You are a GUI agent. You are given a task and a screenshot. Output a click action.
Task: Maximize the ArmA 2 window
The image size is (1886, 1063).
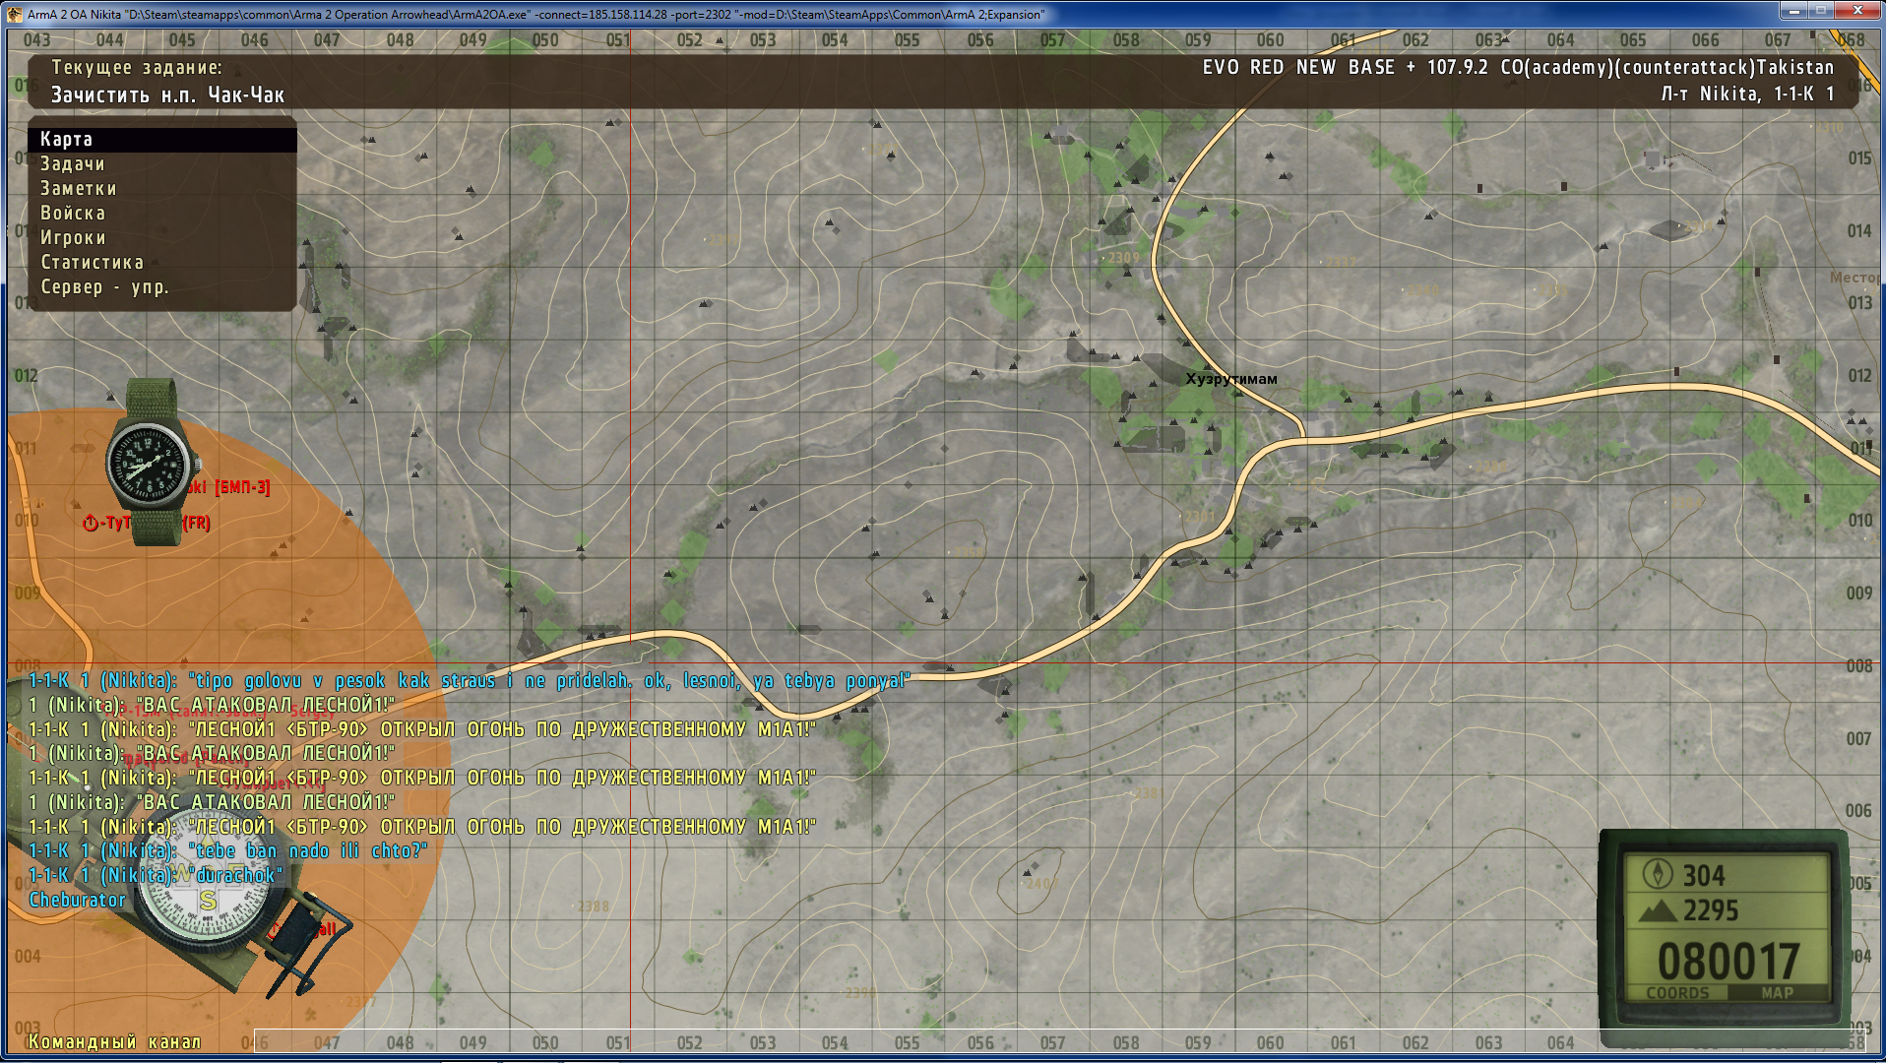1820,11
